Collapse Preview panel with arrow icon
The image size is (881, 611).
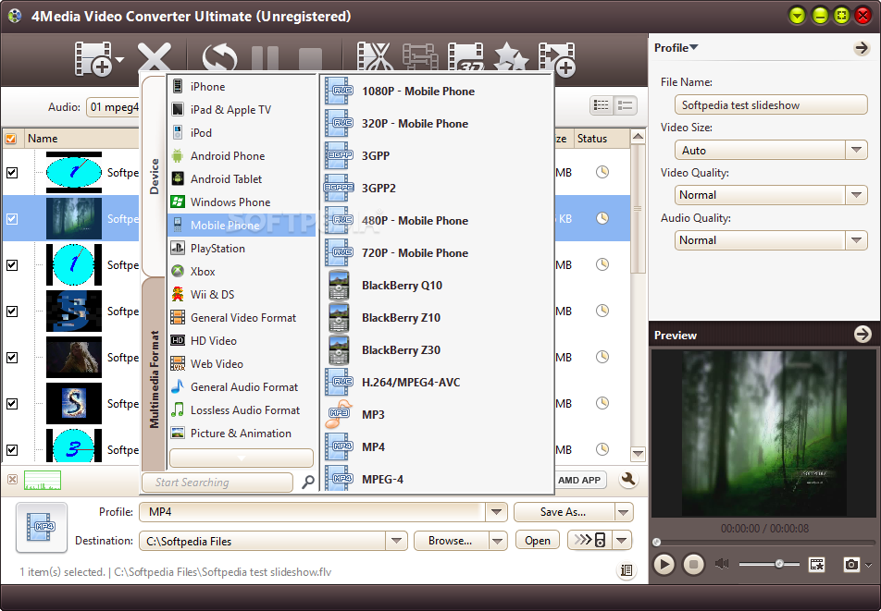click(x=862, y=335)
